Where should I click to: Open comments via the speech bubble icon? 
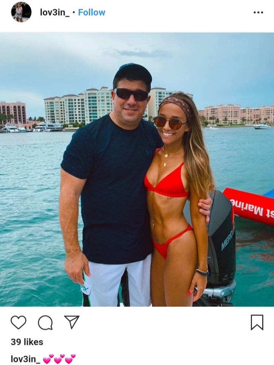(45, 322)
